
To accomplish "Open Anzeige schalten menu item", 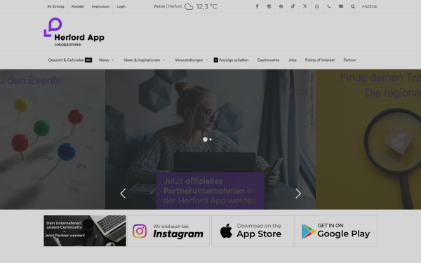I will pos(231,60).
